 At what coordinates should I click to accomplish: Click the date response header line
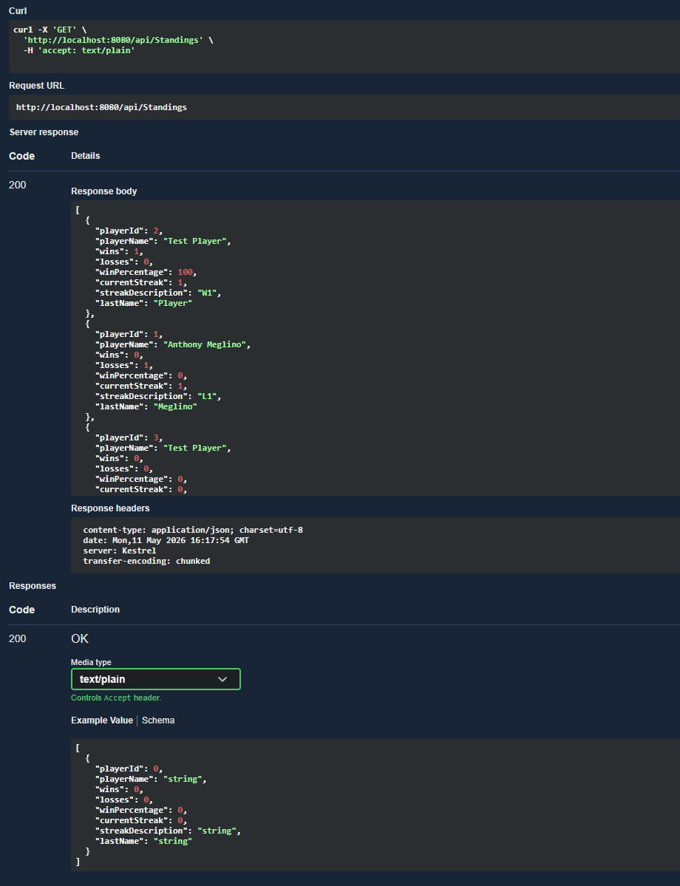pos(166,540)
